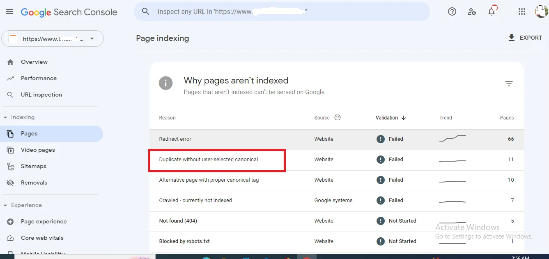Click the Trend column header

coord(446,118)
